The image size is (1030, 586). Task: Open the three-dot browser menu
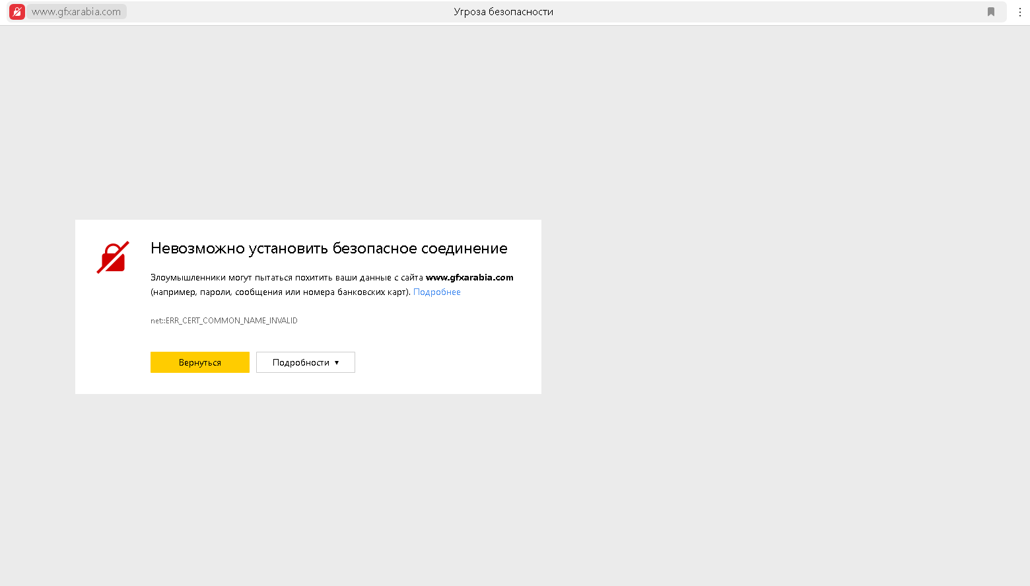point(1019,12)
